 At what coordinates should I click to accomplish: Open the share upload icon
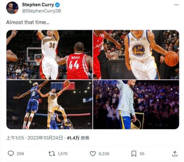tap(175, 154)
